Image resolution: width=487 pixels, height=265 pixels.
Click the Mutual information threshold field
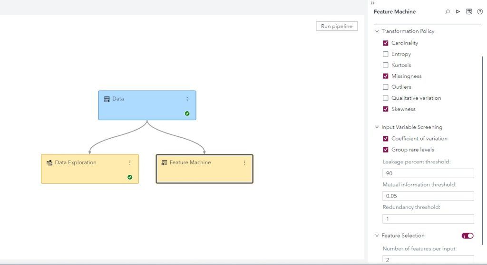pyautogui.click(x=428, y=196)
